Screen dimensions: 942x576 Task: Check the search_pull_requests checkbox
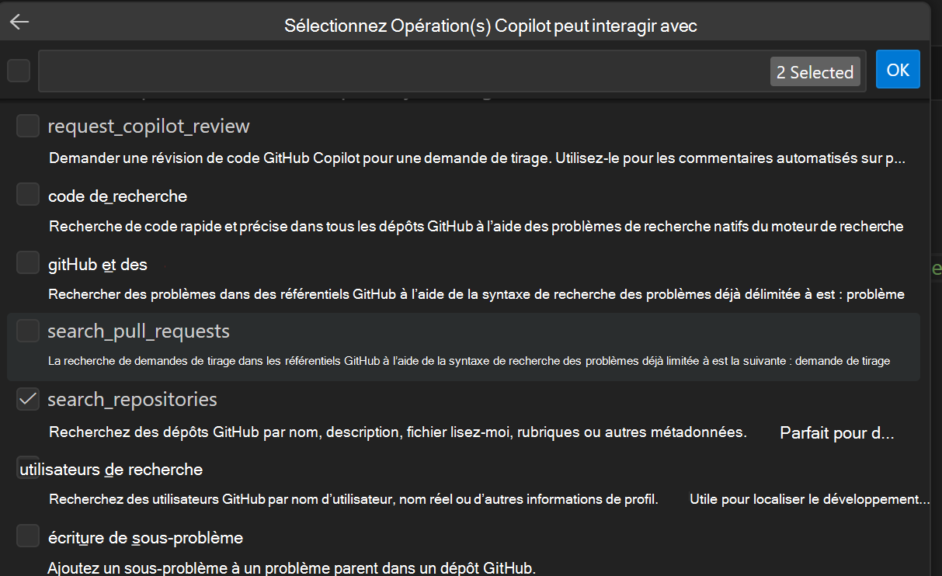[x=27, y=330]
